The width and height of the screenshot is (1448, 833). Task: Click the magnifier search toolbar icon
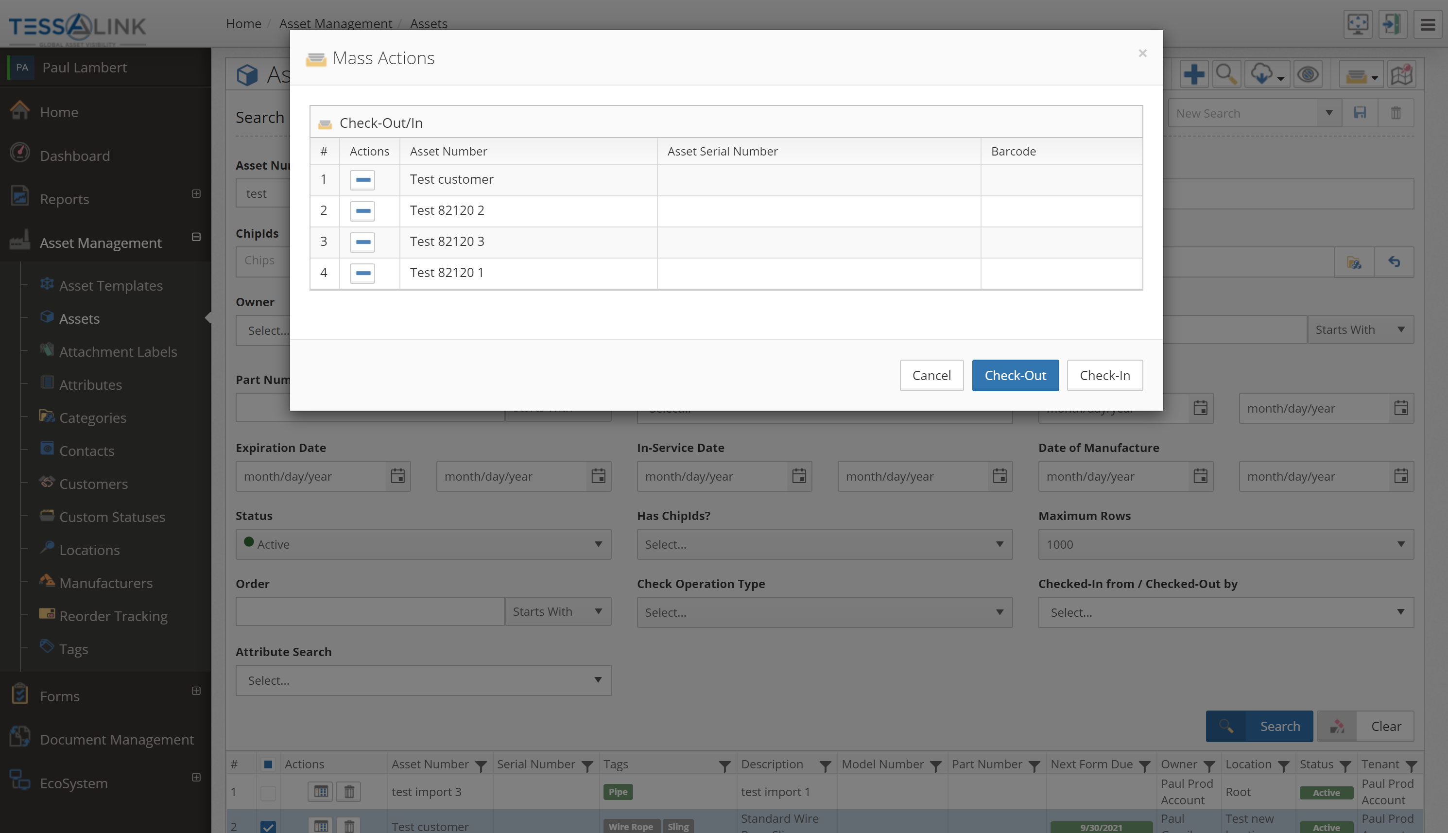click(x=1226, y=74)
